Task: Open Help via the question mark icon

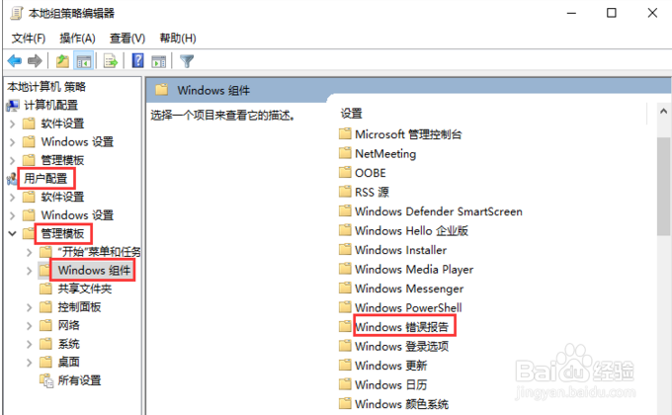Action: click(x=137, y=60)
